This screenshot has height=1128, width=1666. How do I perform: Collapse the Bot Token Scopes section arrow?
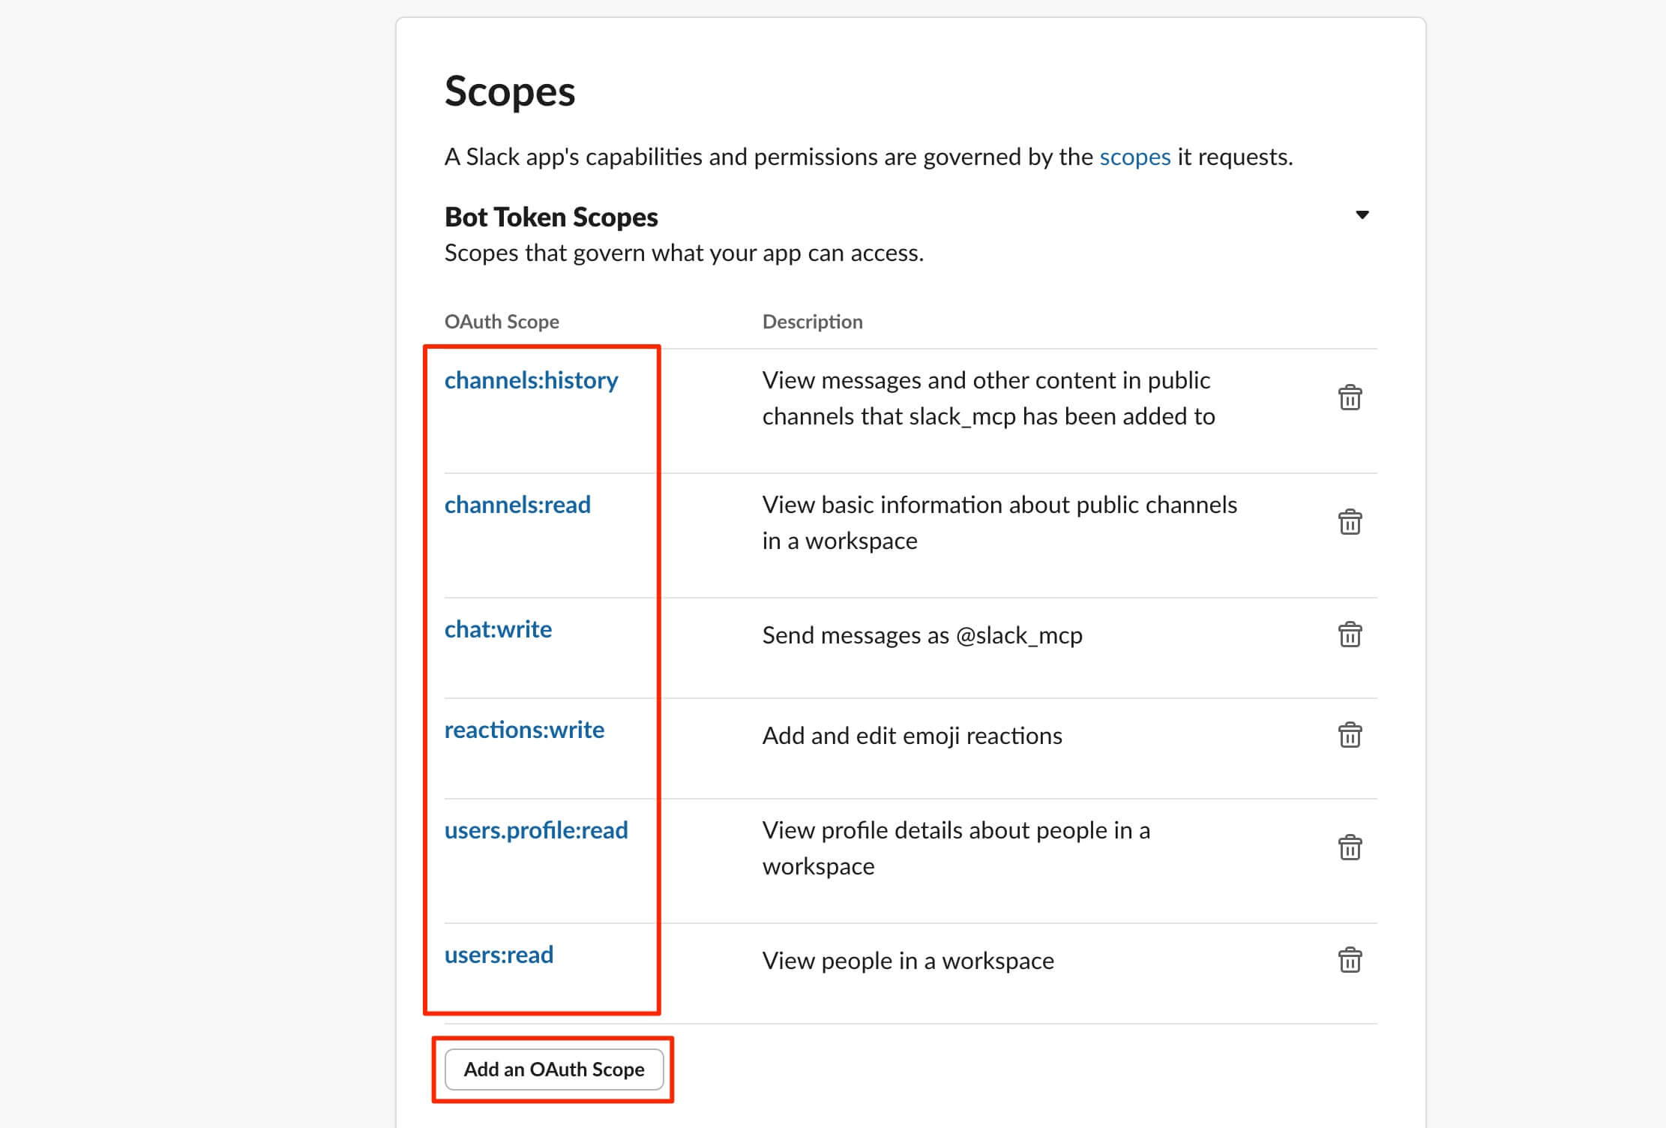click(1362, 215)
